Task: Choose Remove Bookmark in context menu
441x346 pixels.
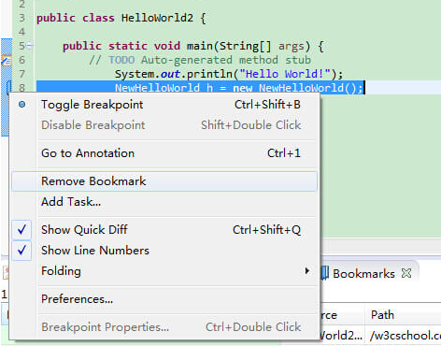Action: click(164, 181)
